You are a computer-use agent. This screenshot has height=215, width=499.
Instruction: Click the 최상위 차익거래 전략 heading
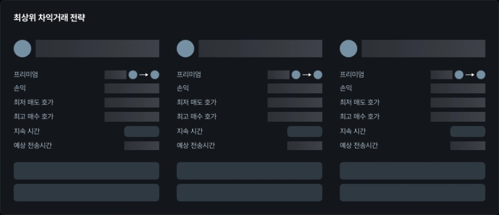[x=49, y=18]
